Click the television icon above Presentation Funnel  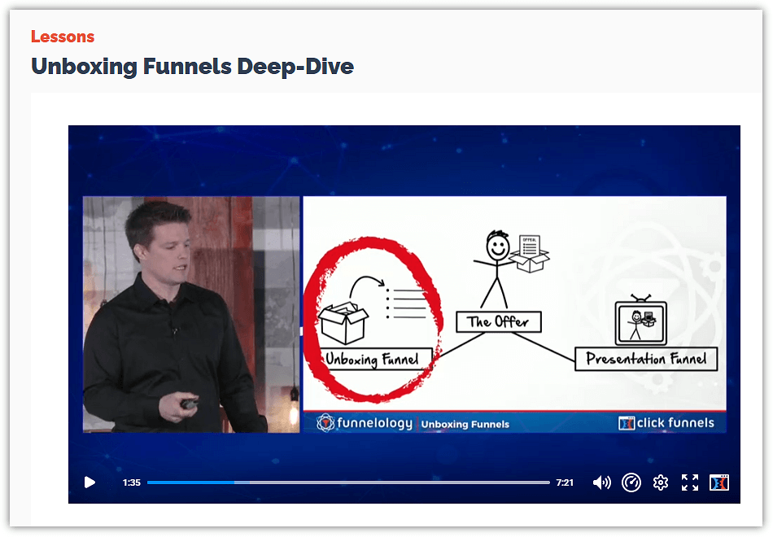point(641,321)
